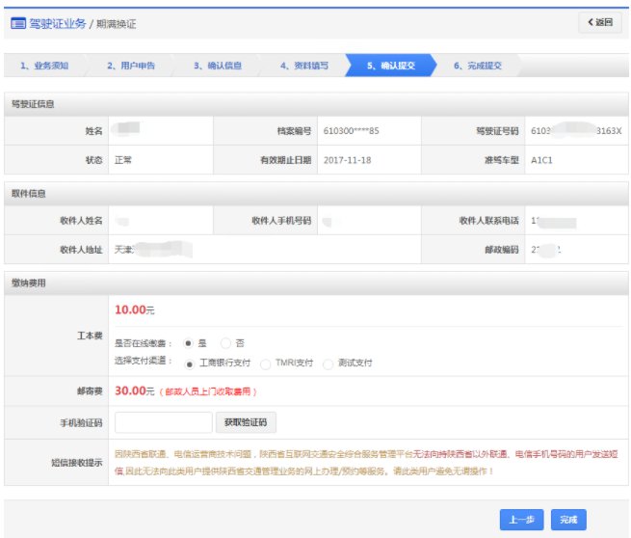631x538 pixels.
Task: Click the 驾驶证业务 header icon
Action: point(17,21)
